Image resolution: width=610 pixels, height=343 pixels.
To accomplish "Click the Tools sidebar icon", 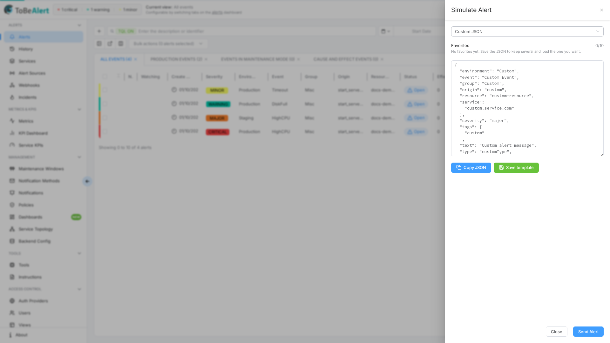I will [x=12, y=265].
